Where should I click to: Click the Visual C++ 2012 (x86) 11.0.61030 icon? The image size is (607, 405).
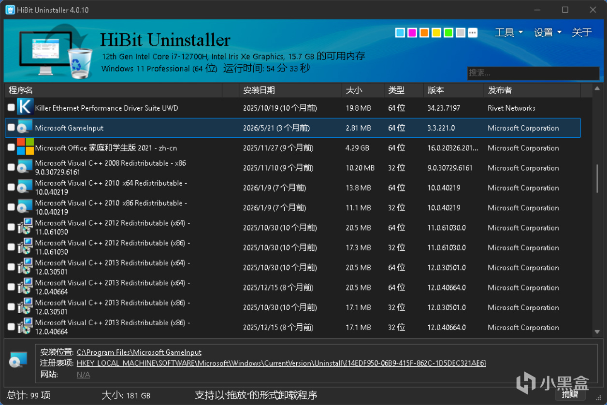(x=25, y=246)
